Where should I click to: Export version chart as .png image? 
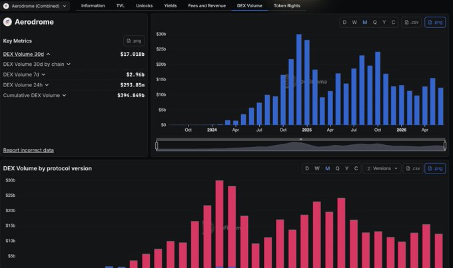pos(435,168)
